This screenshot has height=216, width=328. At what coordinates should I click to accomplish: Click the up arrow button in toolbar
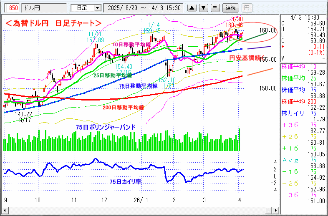(192, 8)
